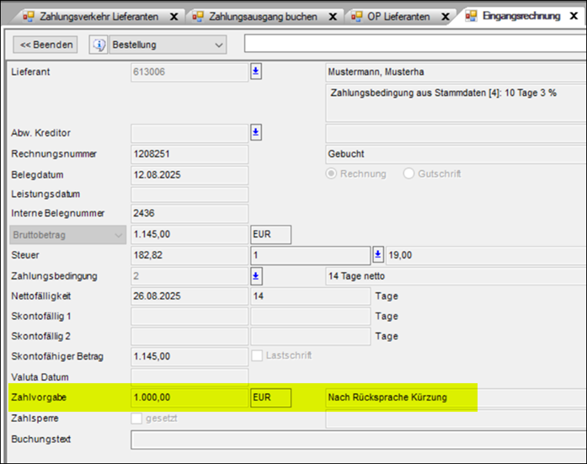Select the Rechnung radio button
Image resolution: width=587 pixels, height=464 pixels.
(x=332, y=173)
